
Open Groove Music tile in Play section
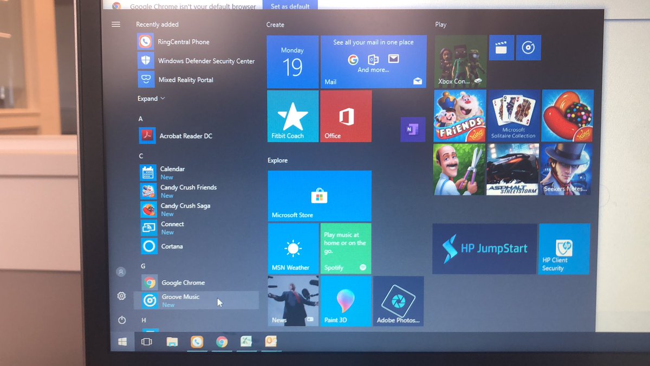[x=528, y=48]
